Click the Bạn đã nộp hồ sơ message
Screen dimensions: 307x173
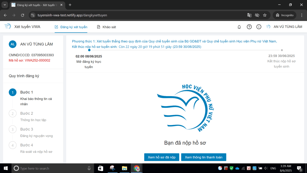tap(185, 143)
